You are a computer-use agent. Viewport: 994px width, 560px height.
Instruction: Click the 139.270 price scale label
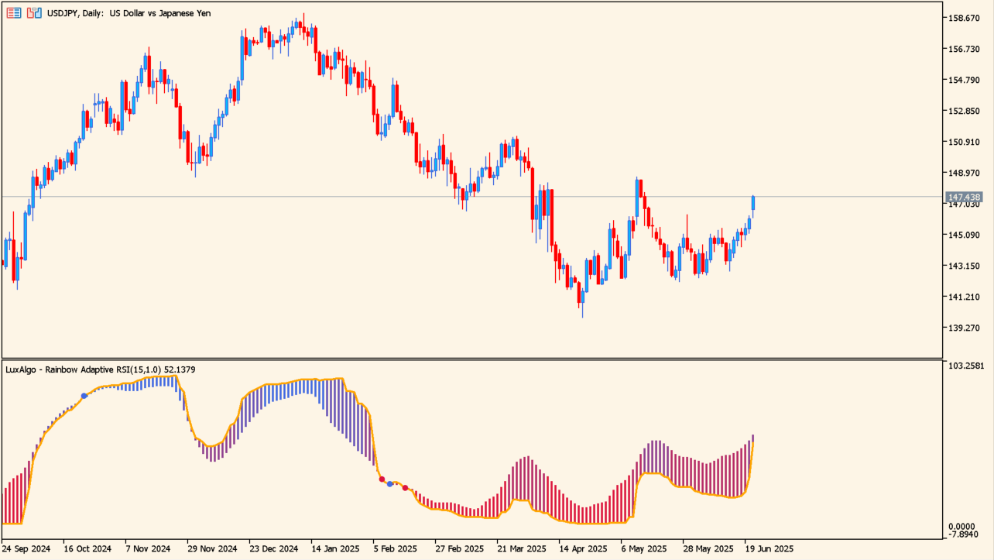pyautogui.click(x=963, y=328)
